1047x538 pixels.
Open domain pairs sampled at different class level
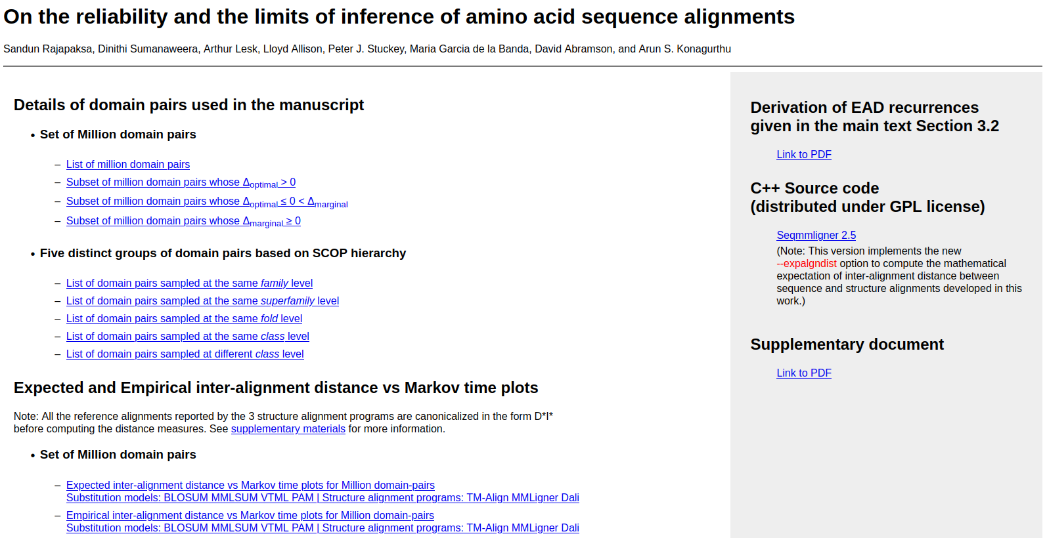click(x=185, y=354)
